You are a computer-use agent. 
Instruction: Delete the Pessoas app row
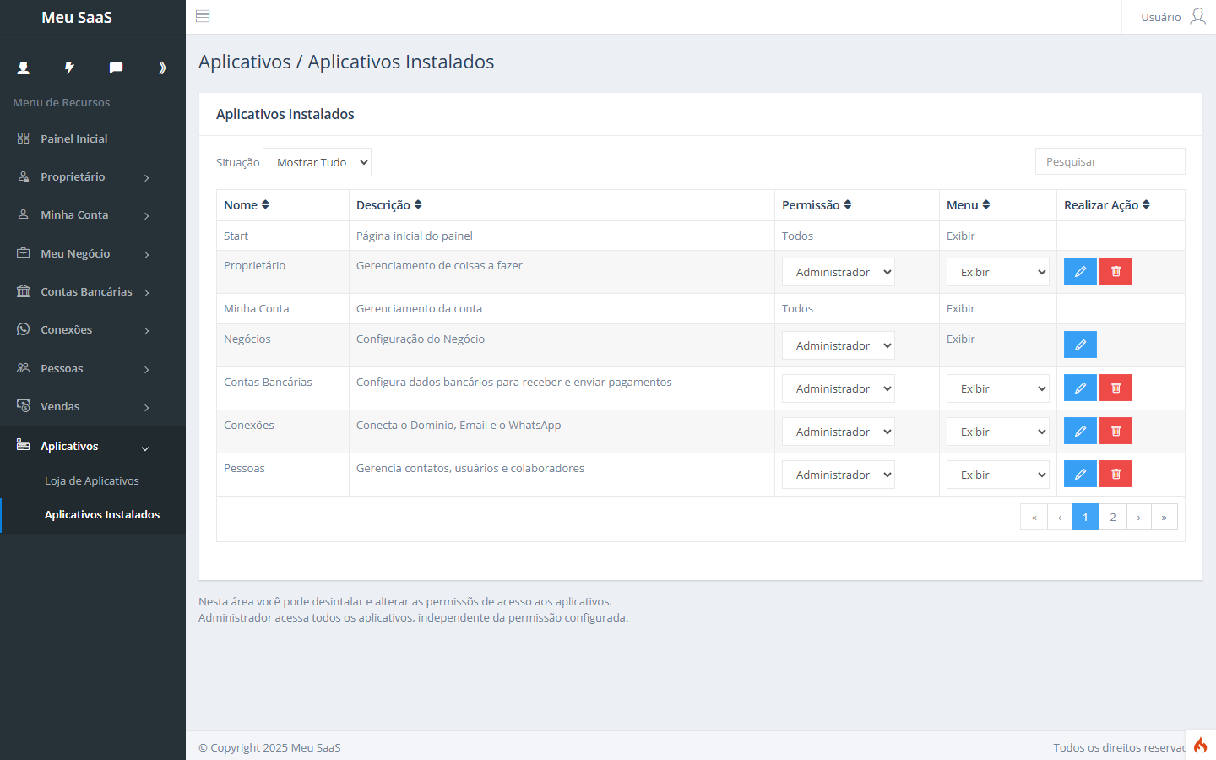click(1116, 474)
